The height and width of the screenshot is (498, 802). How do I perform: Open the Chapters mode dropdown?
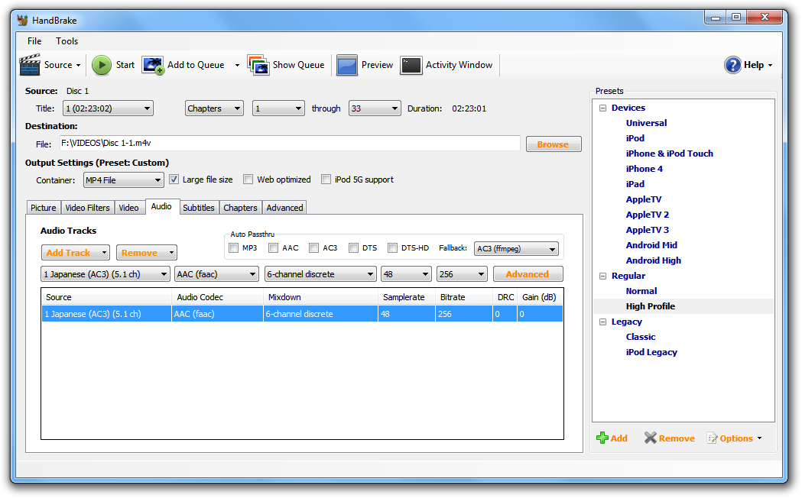(214, 108)
